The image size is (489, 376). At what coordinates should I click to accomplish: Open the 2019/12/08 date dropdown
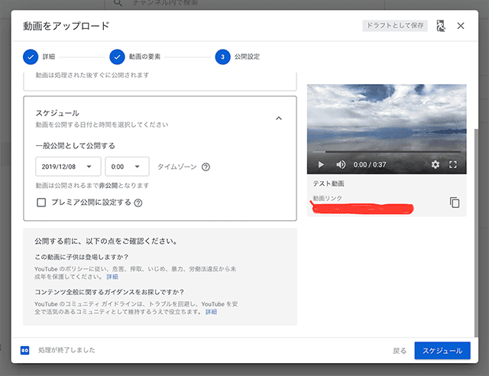click(x=68, y=167)
